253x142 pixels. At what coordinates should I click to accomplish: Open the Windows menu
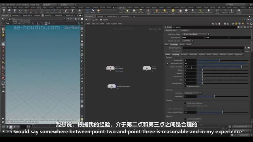[25, 5]
